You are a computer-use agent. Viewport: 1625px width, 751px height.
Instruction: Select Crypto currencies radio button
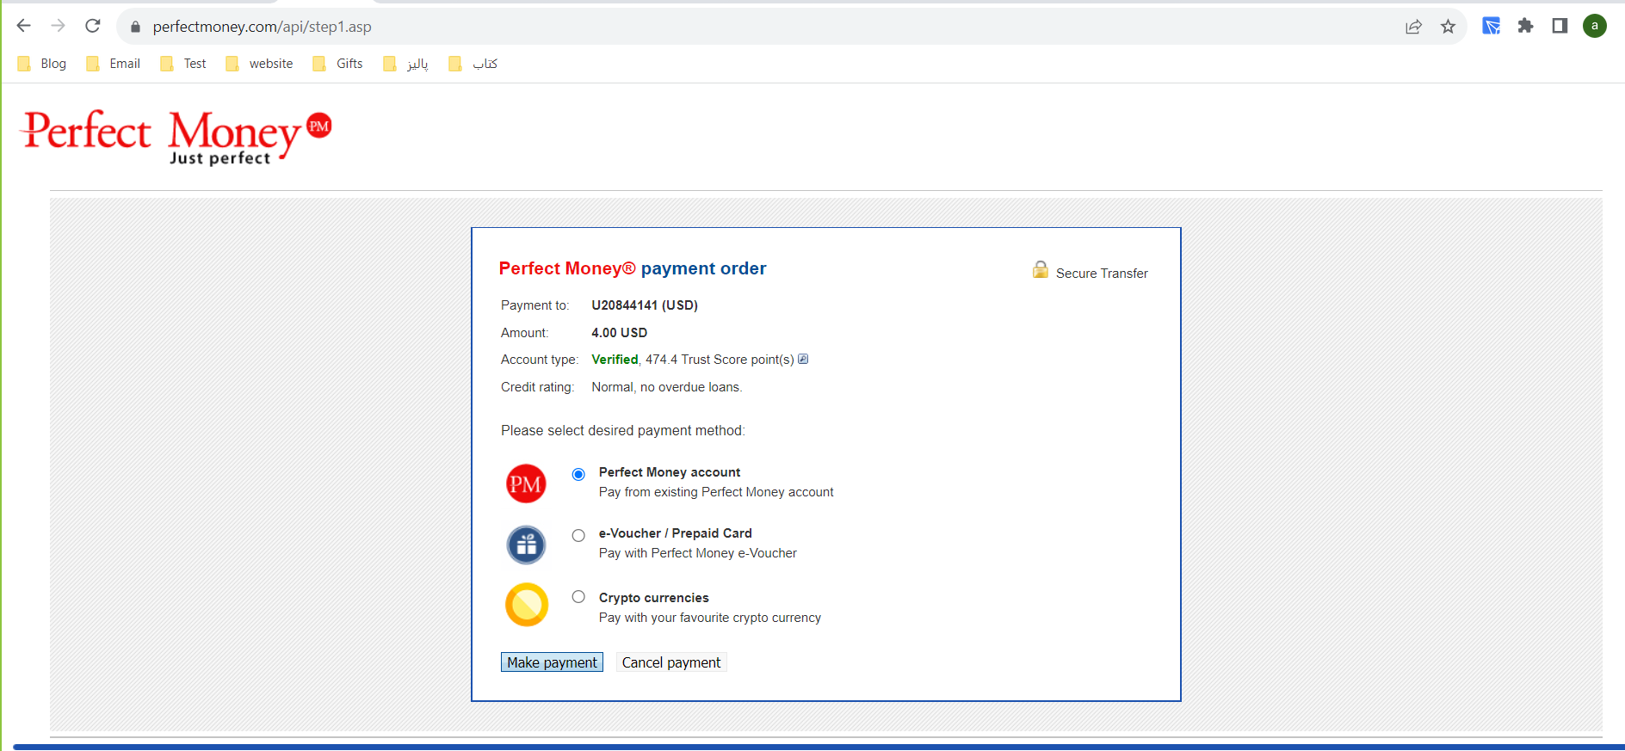(x=578, y=596)
